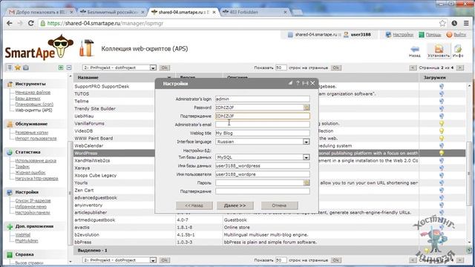Click the lightbulb icon in the Zen Cart row
The image size is (475, 267).
[442, 190]
